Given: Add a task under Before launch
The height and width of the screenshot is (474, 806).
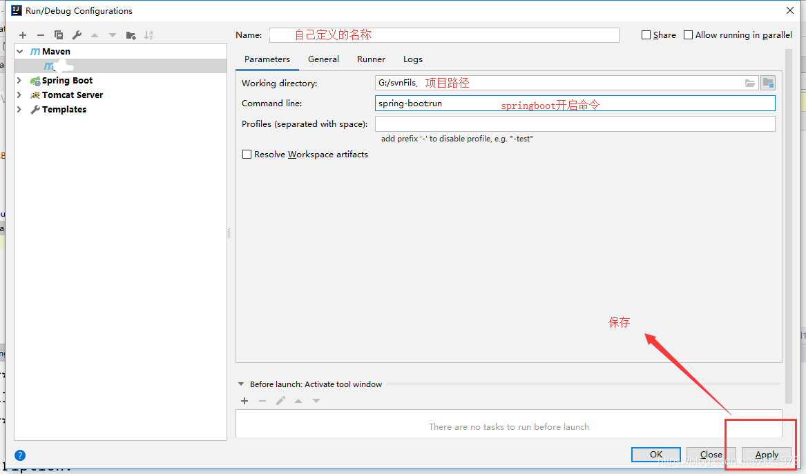Looking at the screenshot, I should tap(244, 400).
